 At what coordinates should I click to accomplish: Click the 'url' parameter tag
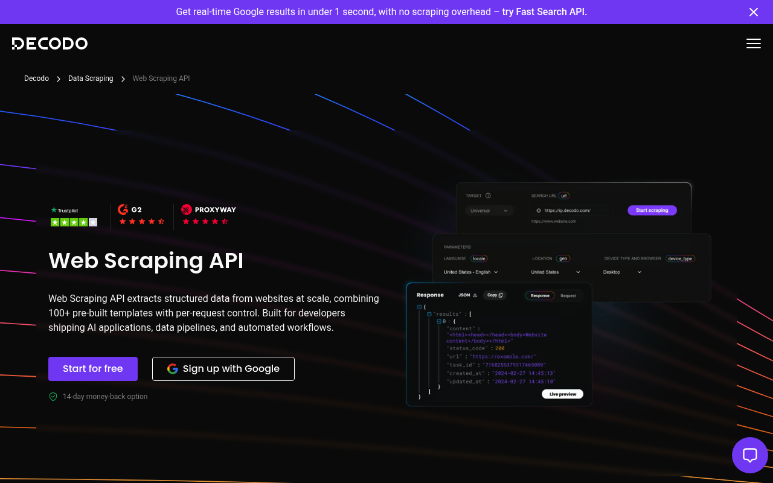(x=564, y=196)
